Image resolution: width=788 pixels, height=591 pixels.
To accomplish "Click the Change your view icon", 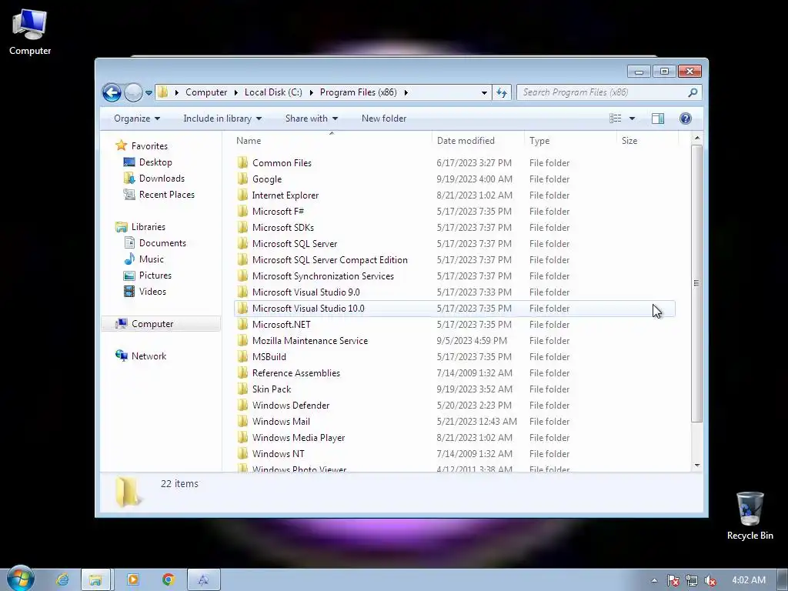I will (x=615, y=119).
